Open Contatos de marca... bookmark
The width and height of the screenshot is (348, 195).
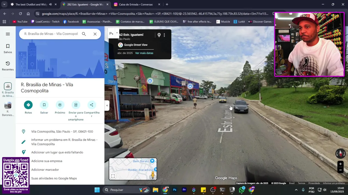tap(130, 22)
